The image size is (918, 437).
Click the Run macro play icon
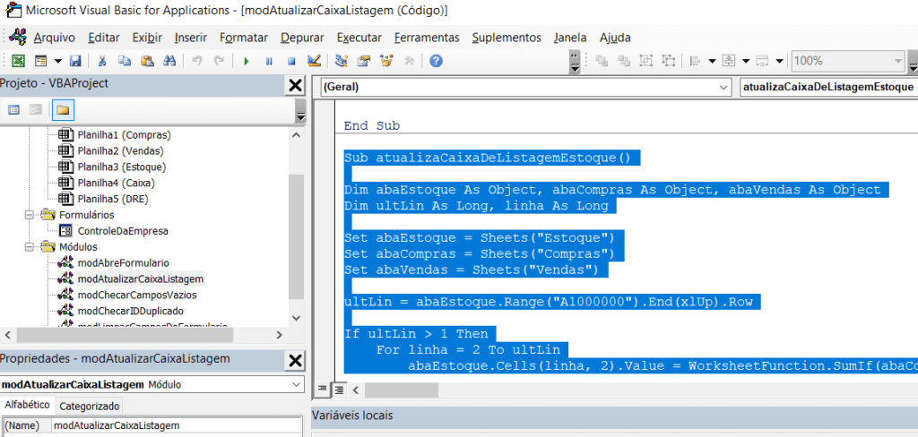pyautogui.click(x=247, y=61)
